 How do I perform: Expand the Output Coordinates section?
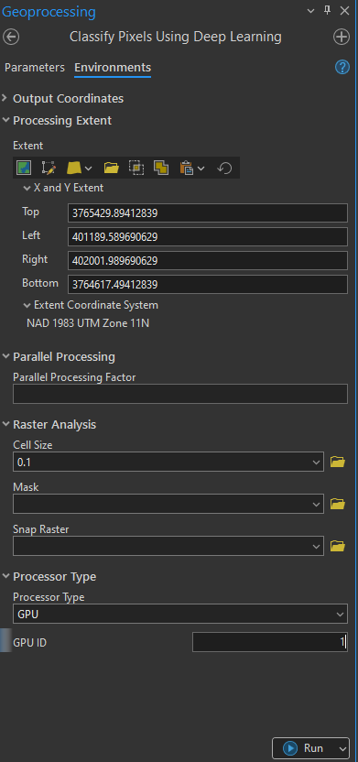point(5,98)
